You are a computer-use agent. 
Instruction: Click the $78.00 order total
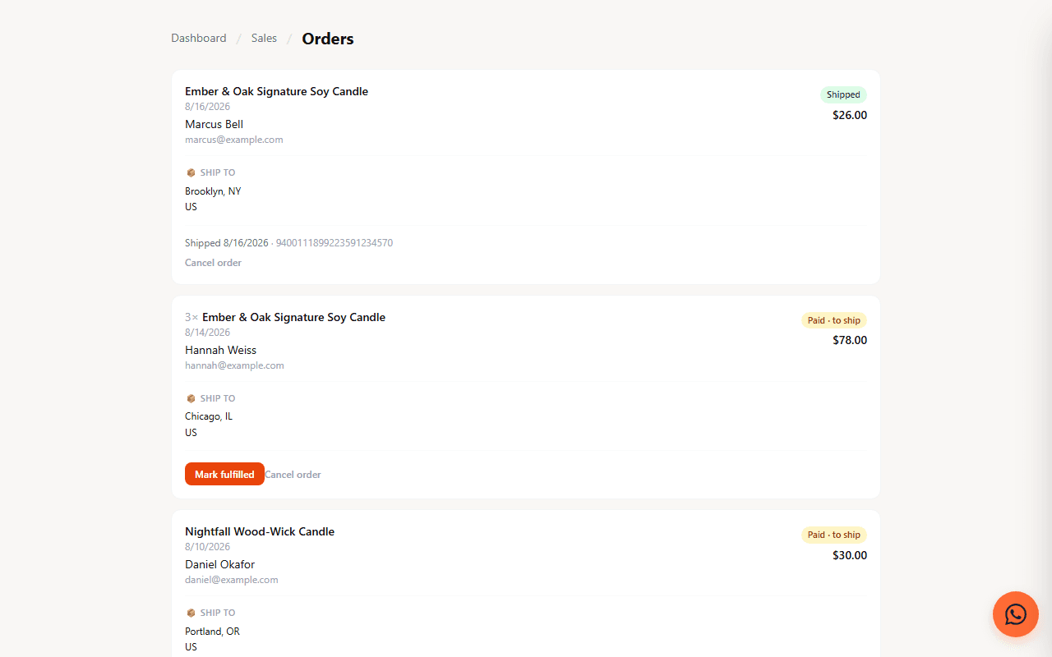tap(850, 340)
